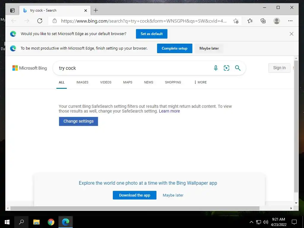Open Windows Start menu

[7, 222]
